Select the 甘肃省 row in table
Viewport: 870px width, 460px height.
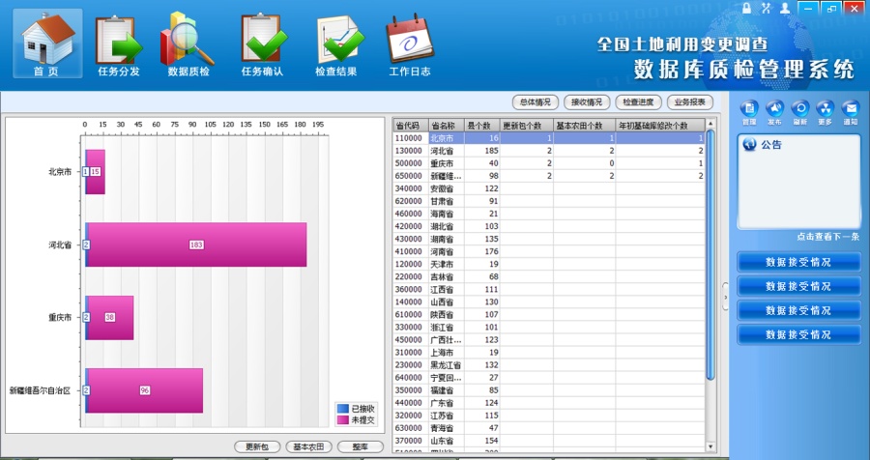click(549, 201)
